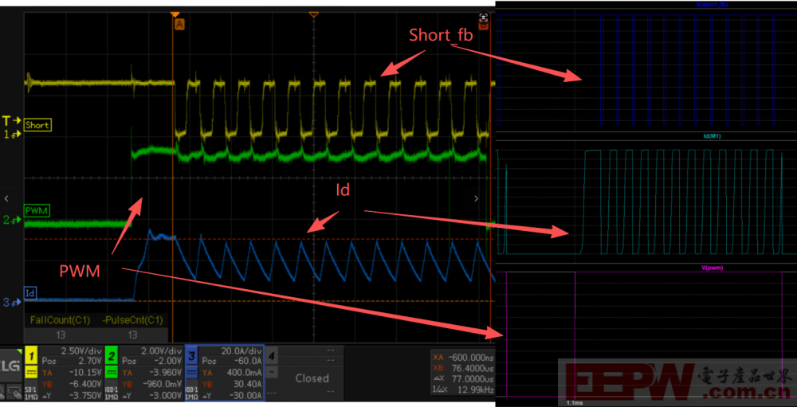
Task: Toggle channel 2 green number button
Action: click(x=112, y=354)
